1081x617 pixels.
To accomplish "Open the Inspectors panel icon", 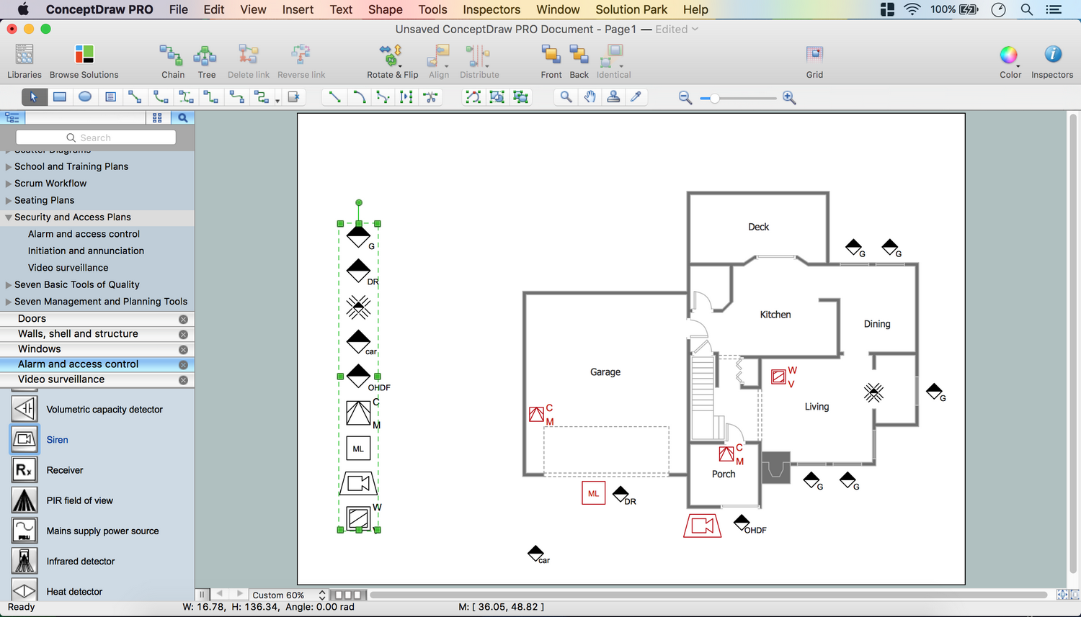I will (x=1052, y=55).
